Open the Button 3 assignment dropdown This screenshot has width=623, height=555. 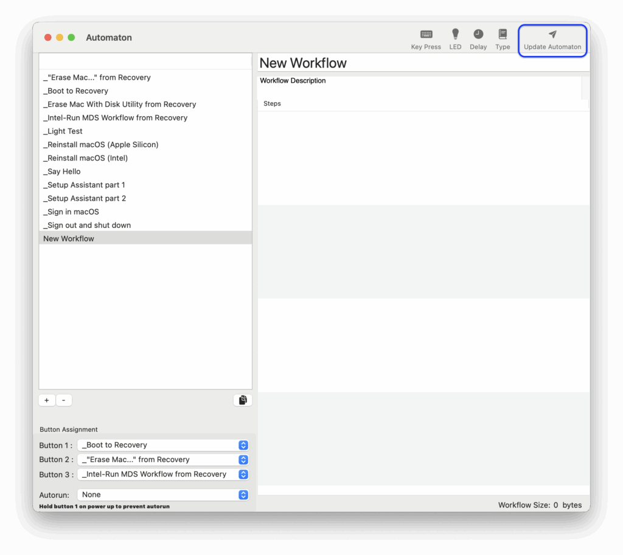click(163, 474)
